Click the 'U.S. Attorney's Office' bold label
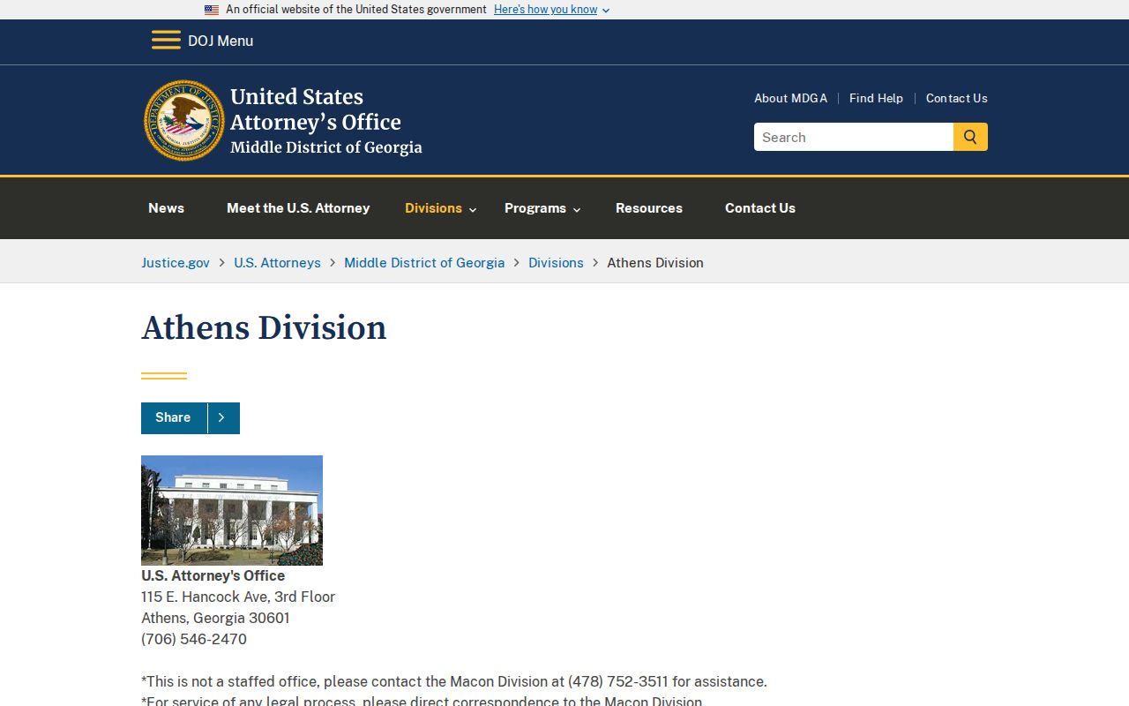This screenshot has height=706, width=1129. coord(213,575)
